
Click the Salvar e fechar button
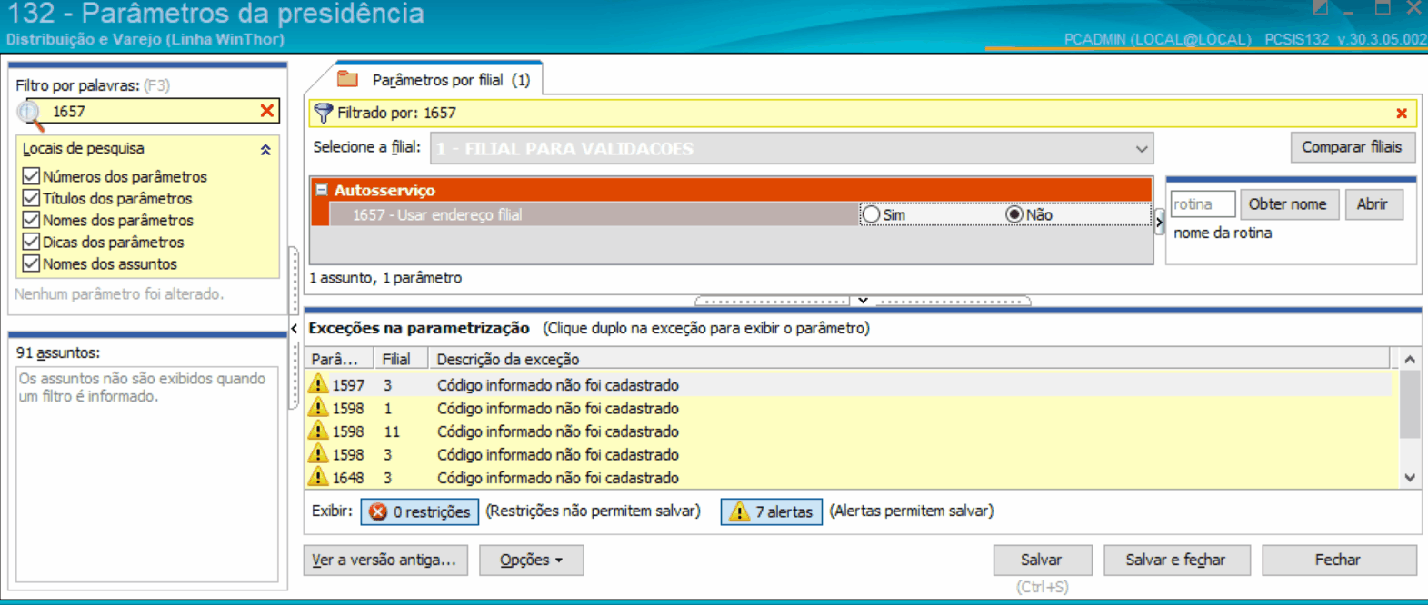[x=1176, y=560]
